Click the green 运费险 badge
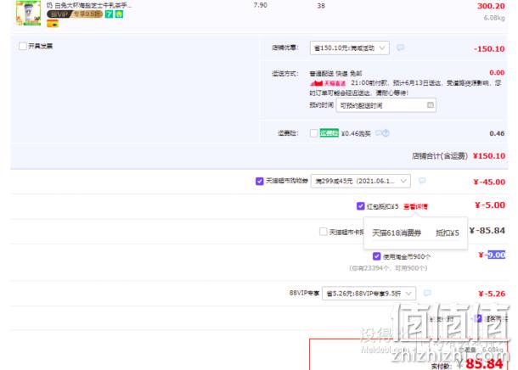518x370 pixels. pos(329,133)
